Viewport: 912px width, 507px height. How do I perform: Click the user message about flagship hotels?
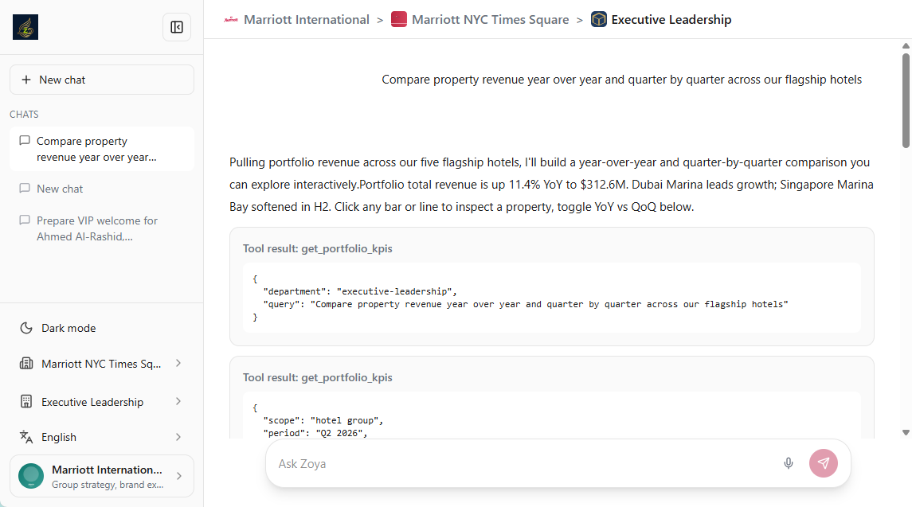[x=621, y=80]
